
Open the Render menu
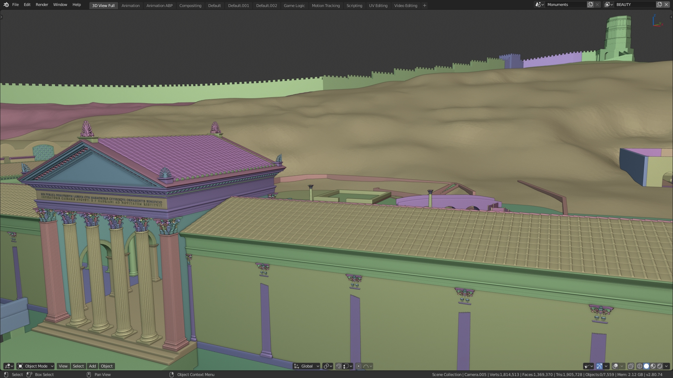tap(42, 5)
